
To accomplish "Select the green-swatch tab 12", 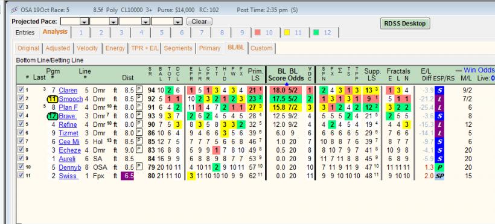I will (x=324, y=33).
